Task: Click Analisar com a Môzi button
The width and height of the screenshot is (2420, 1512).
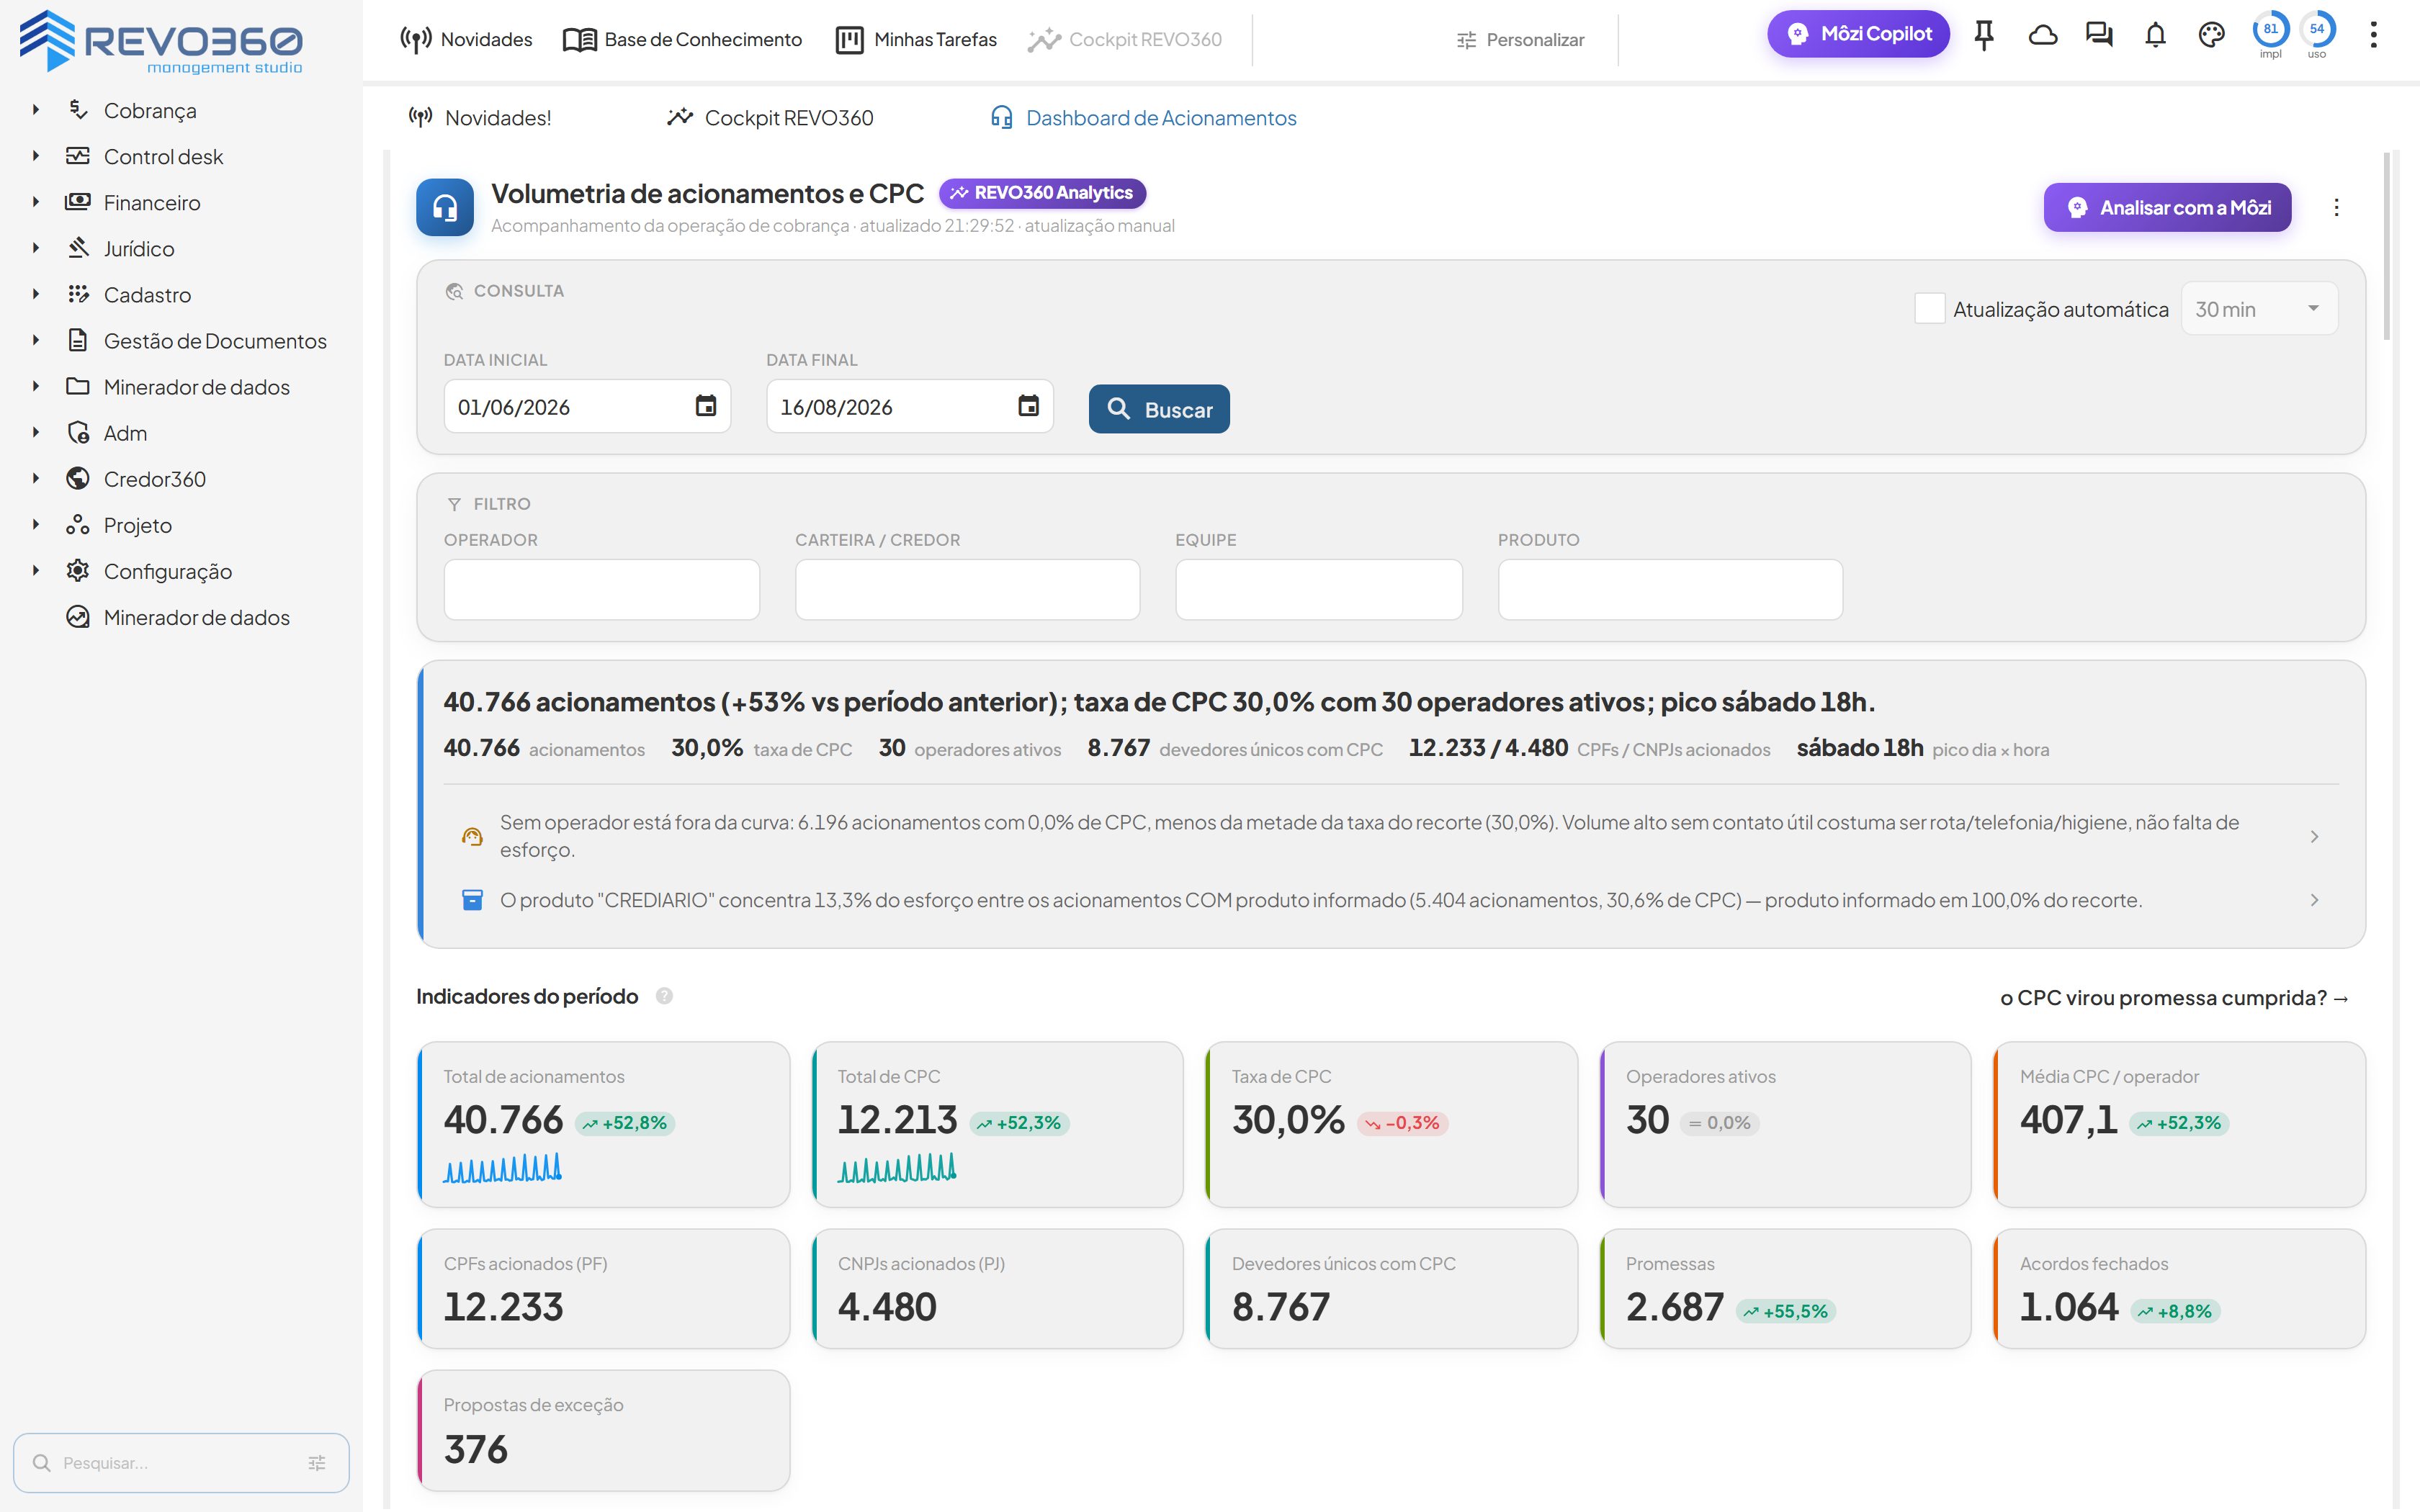Action: point(2167,207)
